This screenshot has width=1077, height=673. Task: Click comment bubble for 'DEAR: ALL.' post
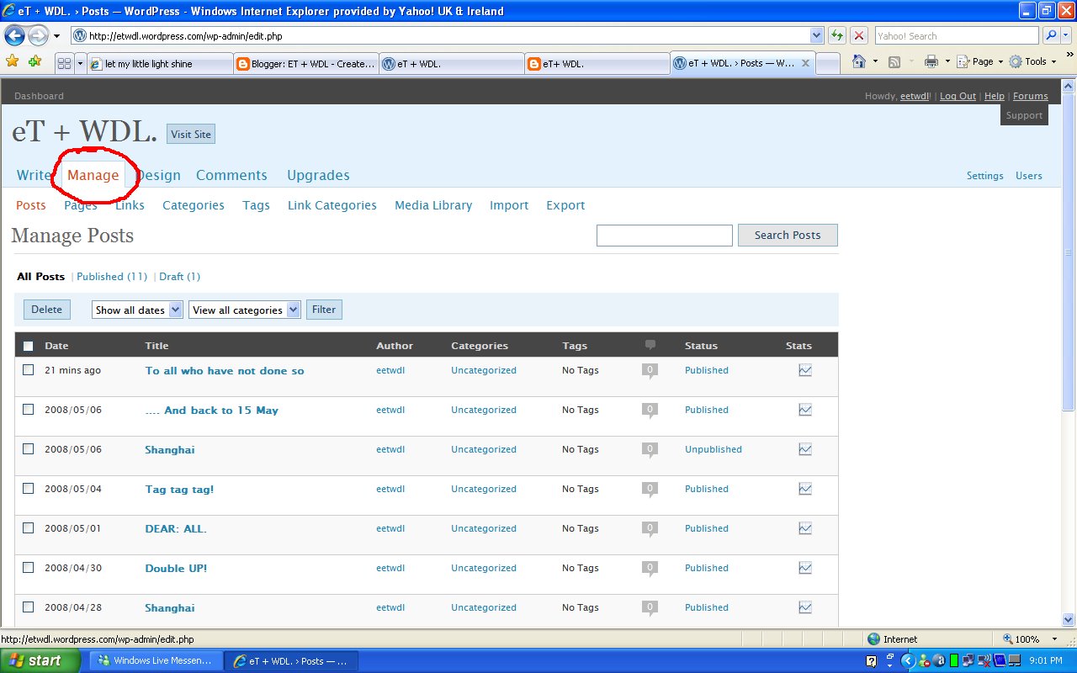(x=649, y=529)
